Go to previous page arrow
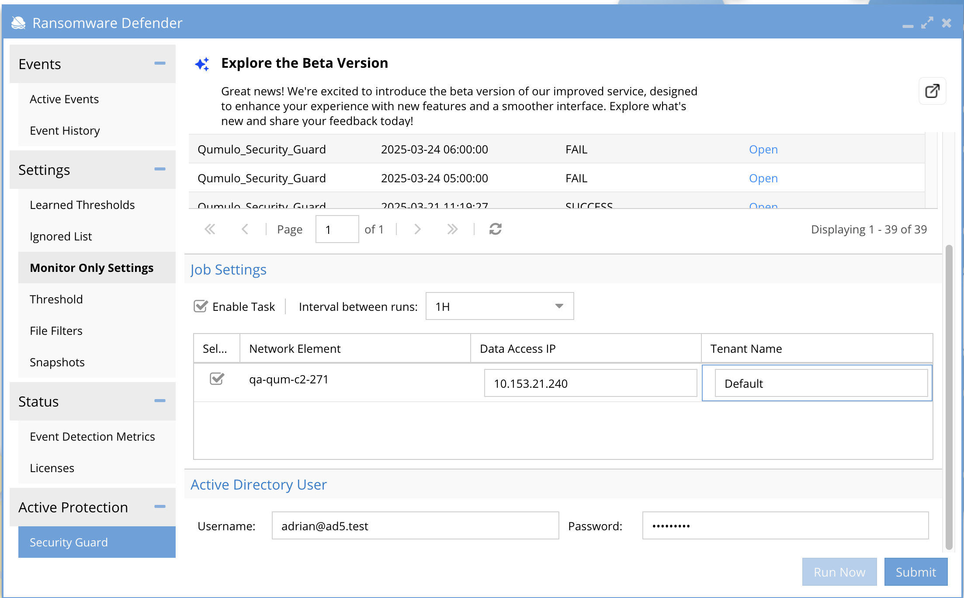Image resolution: width=964 pixels, height=598 pixels. click(245, 229)
